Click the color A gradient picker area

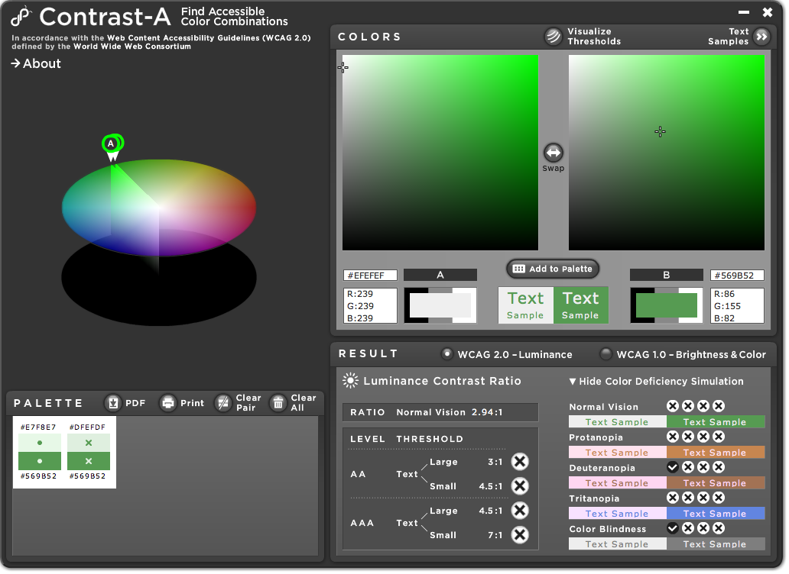pyautogui.click(x=440, y=152)
